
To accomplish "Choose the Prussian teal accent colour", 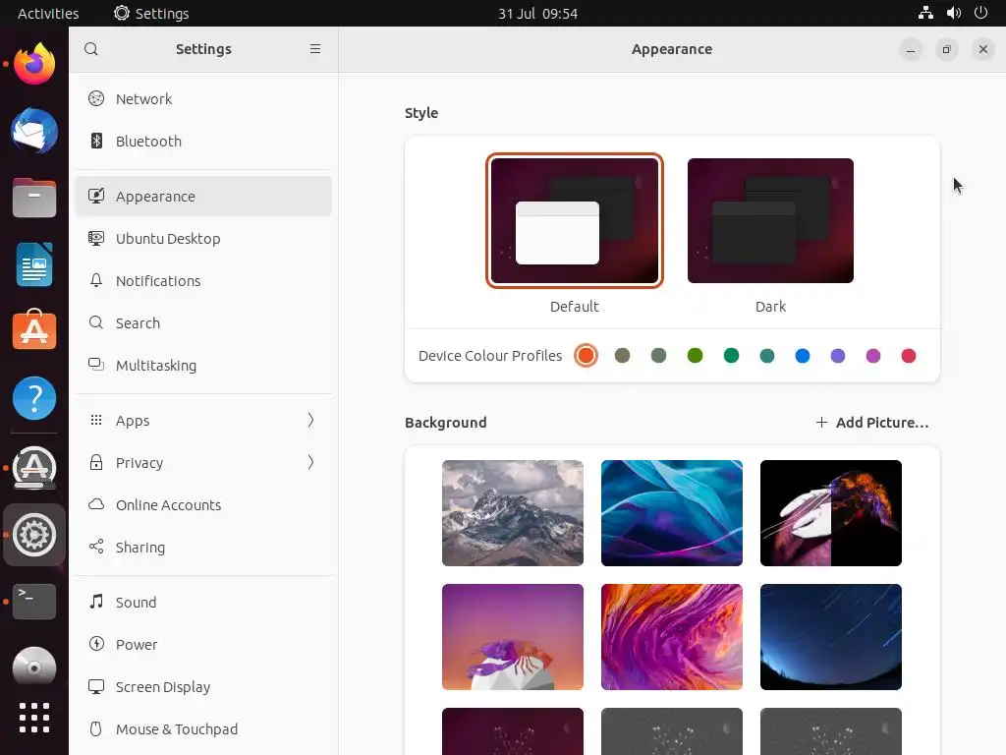I will (766, 356).
